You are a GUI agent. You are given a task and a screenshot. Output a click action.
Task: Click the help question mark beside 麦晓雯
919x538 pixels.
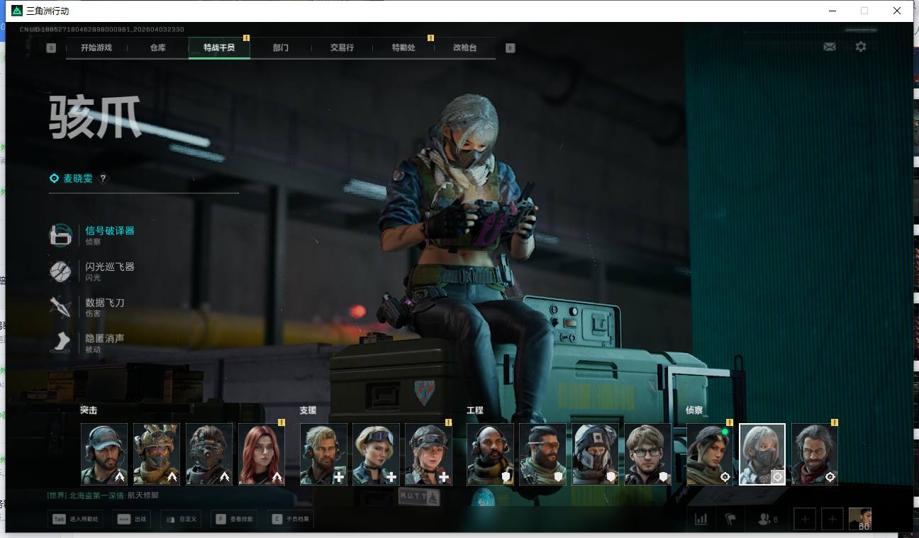[x=103, y=179]
